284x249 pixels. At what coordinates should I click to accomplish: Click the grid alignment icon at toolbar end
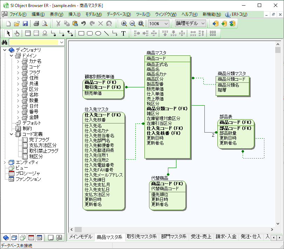(x=212, y=33)
